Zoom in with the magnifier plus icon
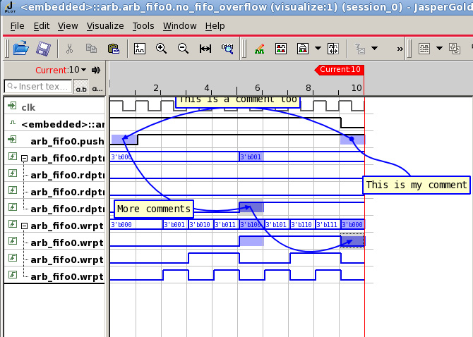473x337 pixels. (162, 49)
